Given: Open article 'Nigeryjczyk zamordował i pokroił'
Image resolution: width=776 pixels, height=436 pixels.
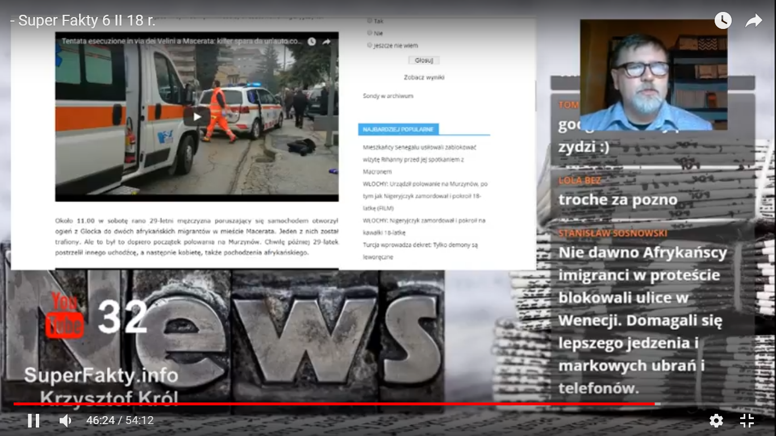Looking at the screenshot, I should click(424, 227).
